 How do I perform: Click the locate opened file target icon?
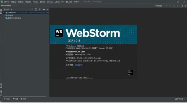click(32, 9)
